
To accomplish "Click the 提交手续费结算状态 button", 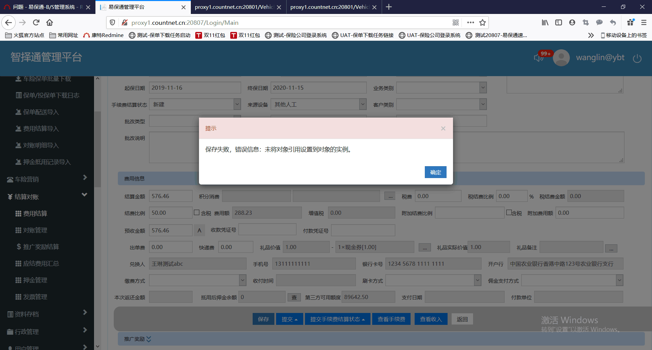I will pos(338,319).
